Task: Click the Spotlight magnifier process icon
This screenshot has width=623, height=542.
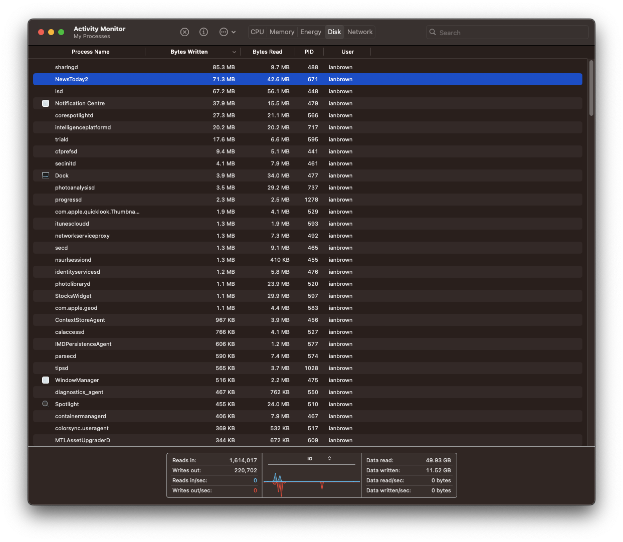Action: (45, 404)
